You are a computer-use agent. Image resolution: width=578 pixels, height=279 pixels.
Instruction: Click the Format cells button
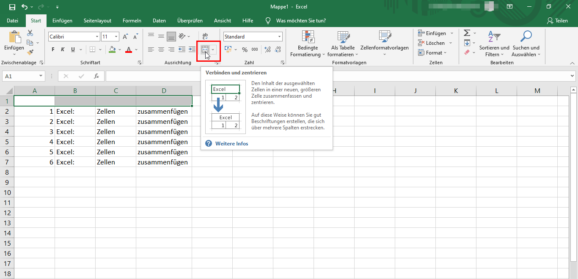pyautogui.click(x=432, y=52)
